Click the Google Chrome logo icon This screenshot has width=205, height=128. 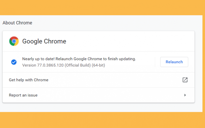tap(14, 41)
